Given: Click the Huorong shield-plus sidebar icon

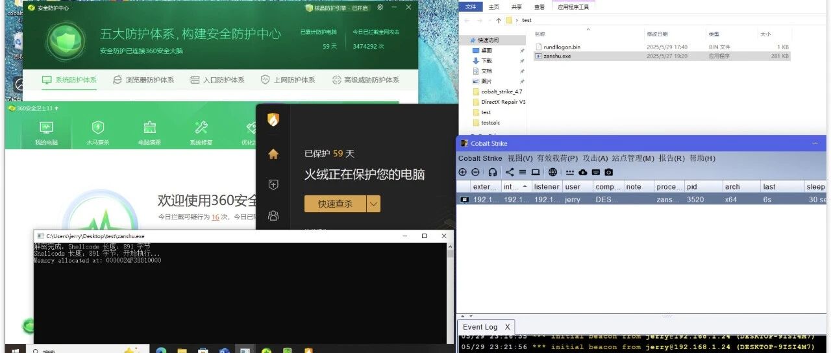Looking at the screenshot, I should click(x=273, y=185).
